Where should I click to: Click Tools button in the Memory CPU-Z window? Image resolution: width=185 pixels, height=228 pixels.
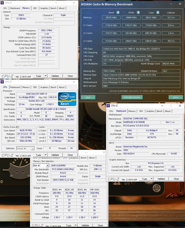click(x=38, y=76)
